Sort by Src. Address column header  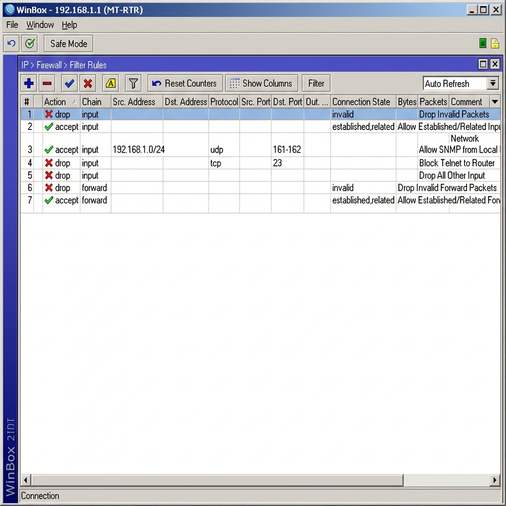tap(137, 102)
